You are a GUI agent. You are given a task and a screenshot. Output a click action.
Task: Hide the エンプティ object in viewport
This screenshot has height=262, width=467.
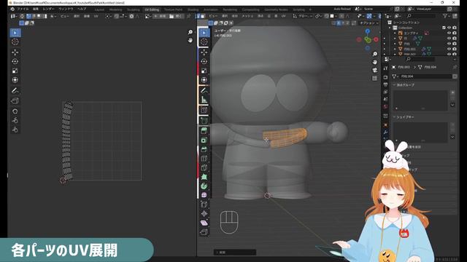coord(449,33)
